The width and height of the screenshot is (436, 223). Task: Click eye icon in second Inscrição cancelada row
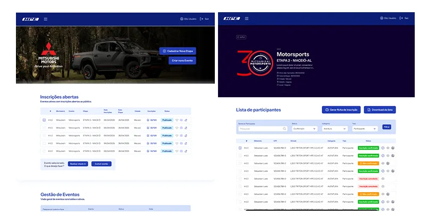383,186
